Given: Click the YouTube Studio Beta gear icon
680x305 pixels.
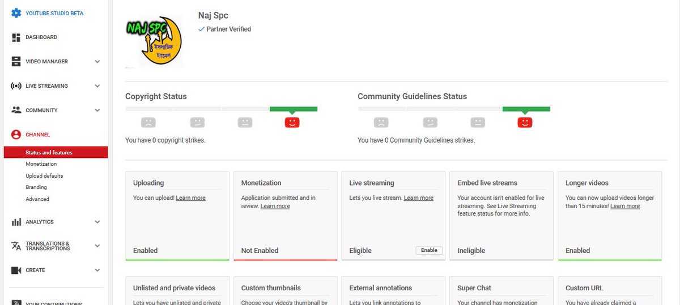Looking at the screenshot, I should pos(16,13).
